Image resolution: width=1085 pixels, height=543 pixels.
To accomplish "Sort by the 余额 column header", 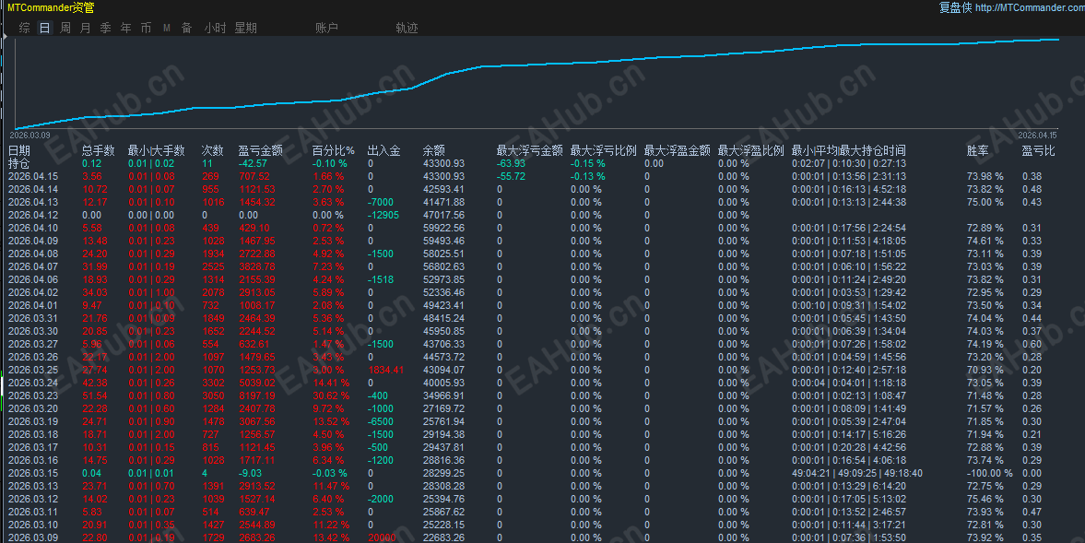I will (x=434, y=150).
